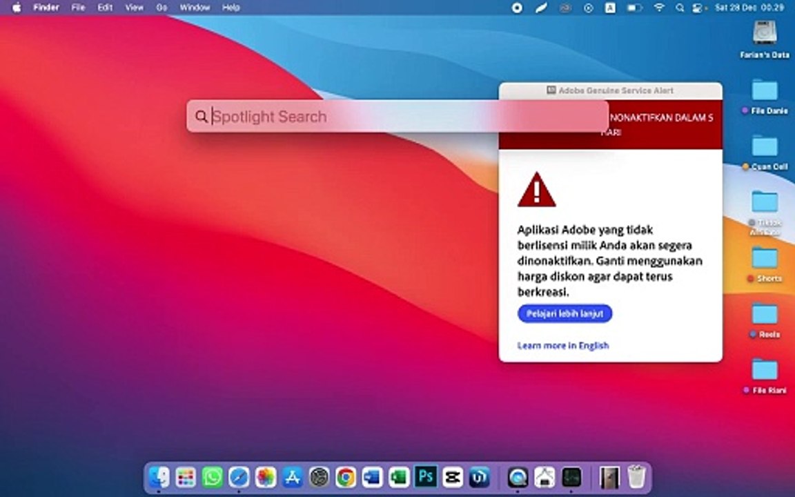Viewport: 795px width, 497px height.
Task: Open Safari from the Dock
Action: (239, 477)
